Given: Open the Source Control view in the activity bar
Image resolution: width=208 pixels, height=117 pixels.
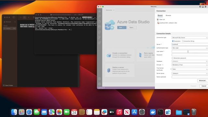Looking at the screenshot, I should tap(99, 37).
